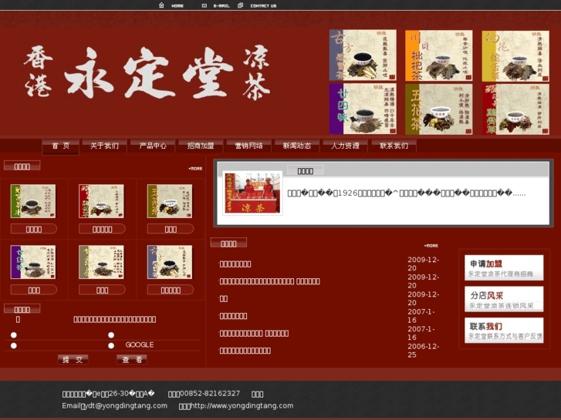The image size is (561, 420).
Task: Open the second news item dated 2007-1-16
Action: click(254, 333)
